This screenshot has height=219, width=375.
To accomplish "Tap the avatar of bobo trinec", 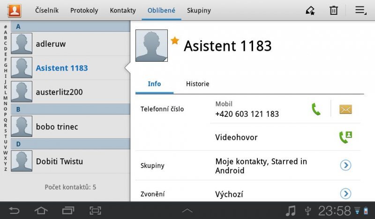I will click(x=22, y=126).
